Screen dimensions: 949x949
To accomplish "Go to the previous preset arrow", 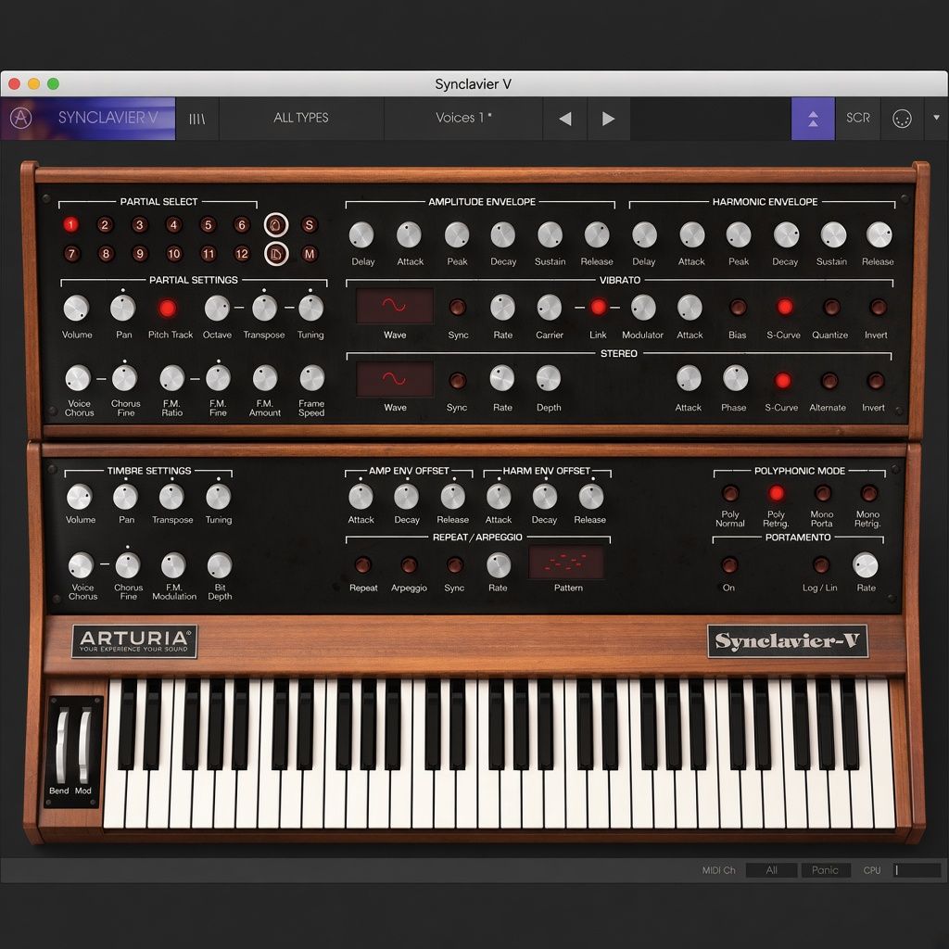I will (x=565, y=119).
